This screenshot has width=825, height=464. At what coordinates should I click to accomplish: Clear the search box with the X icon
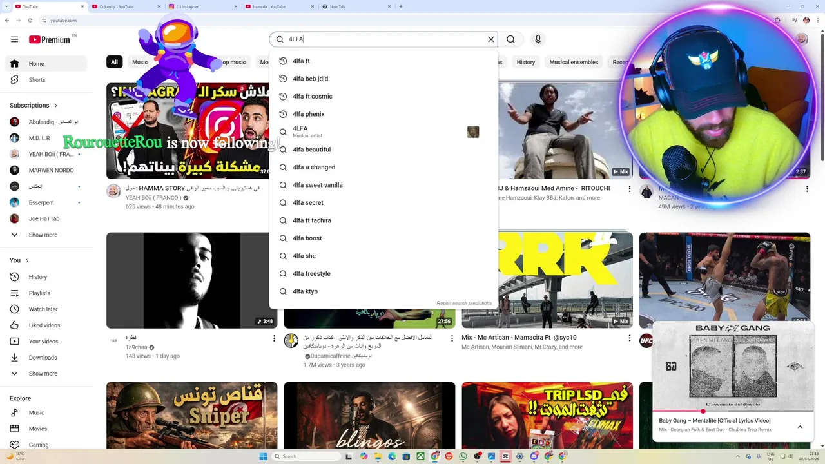[x=491, y=39]
